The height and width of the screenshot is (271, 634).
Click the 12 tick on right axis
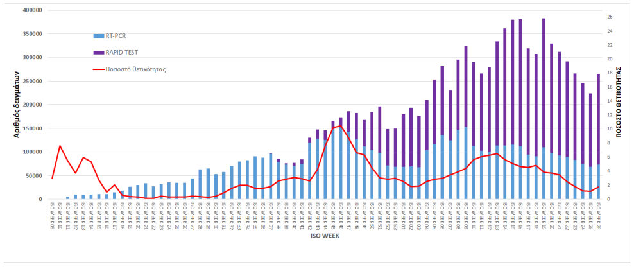coord(609,115)
